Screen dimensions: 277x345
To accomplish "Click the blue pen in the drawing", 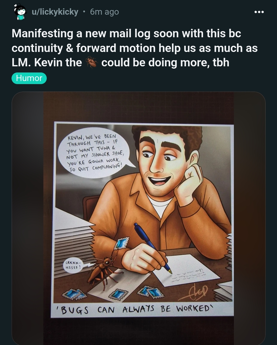I will 153,248.
